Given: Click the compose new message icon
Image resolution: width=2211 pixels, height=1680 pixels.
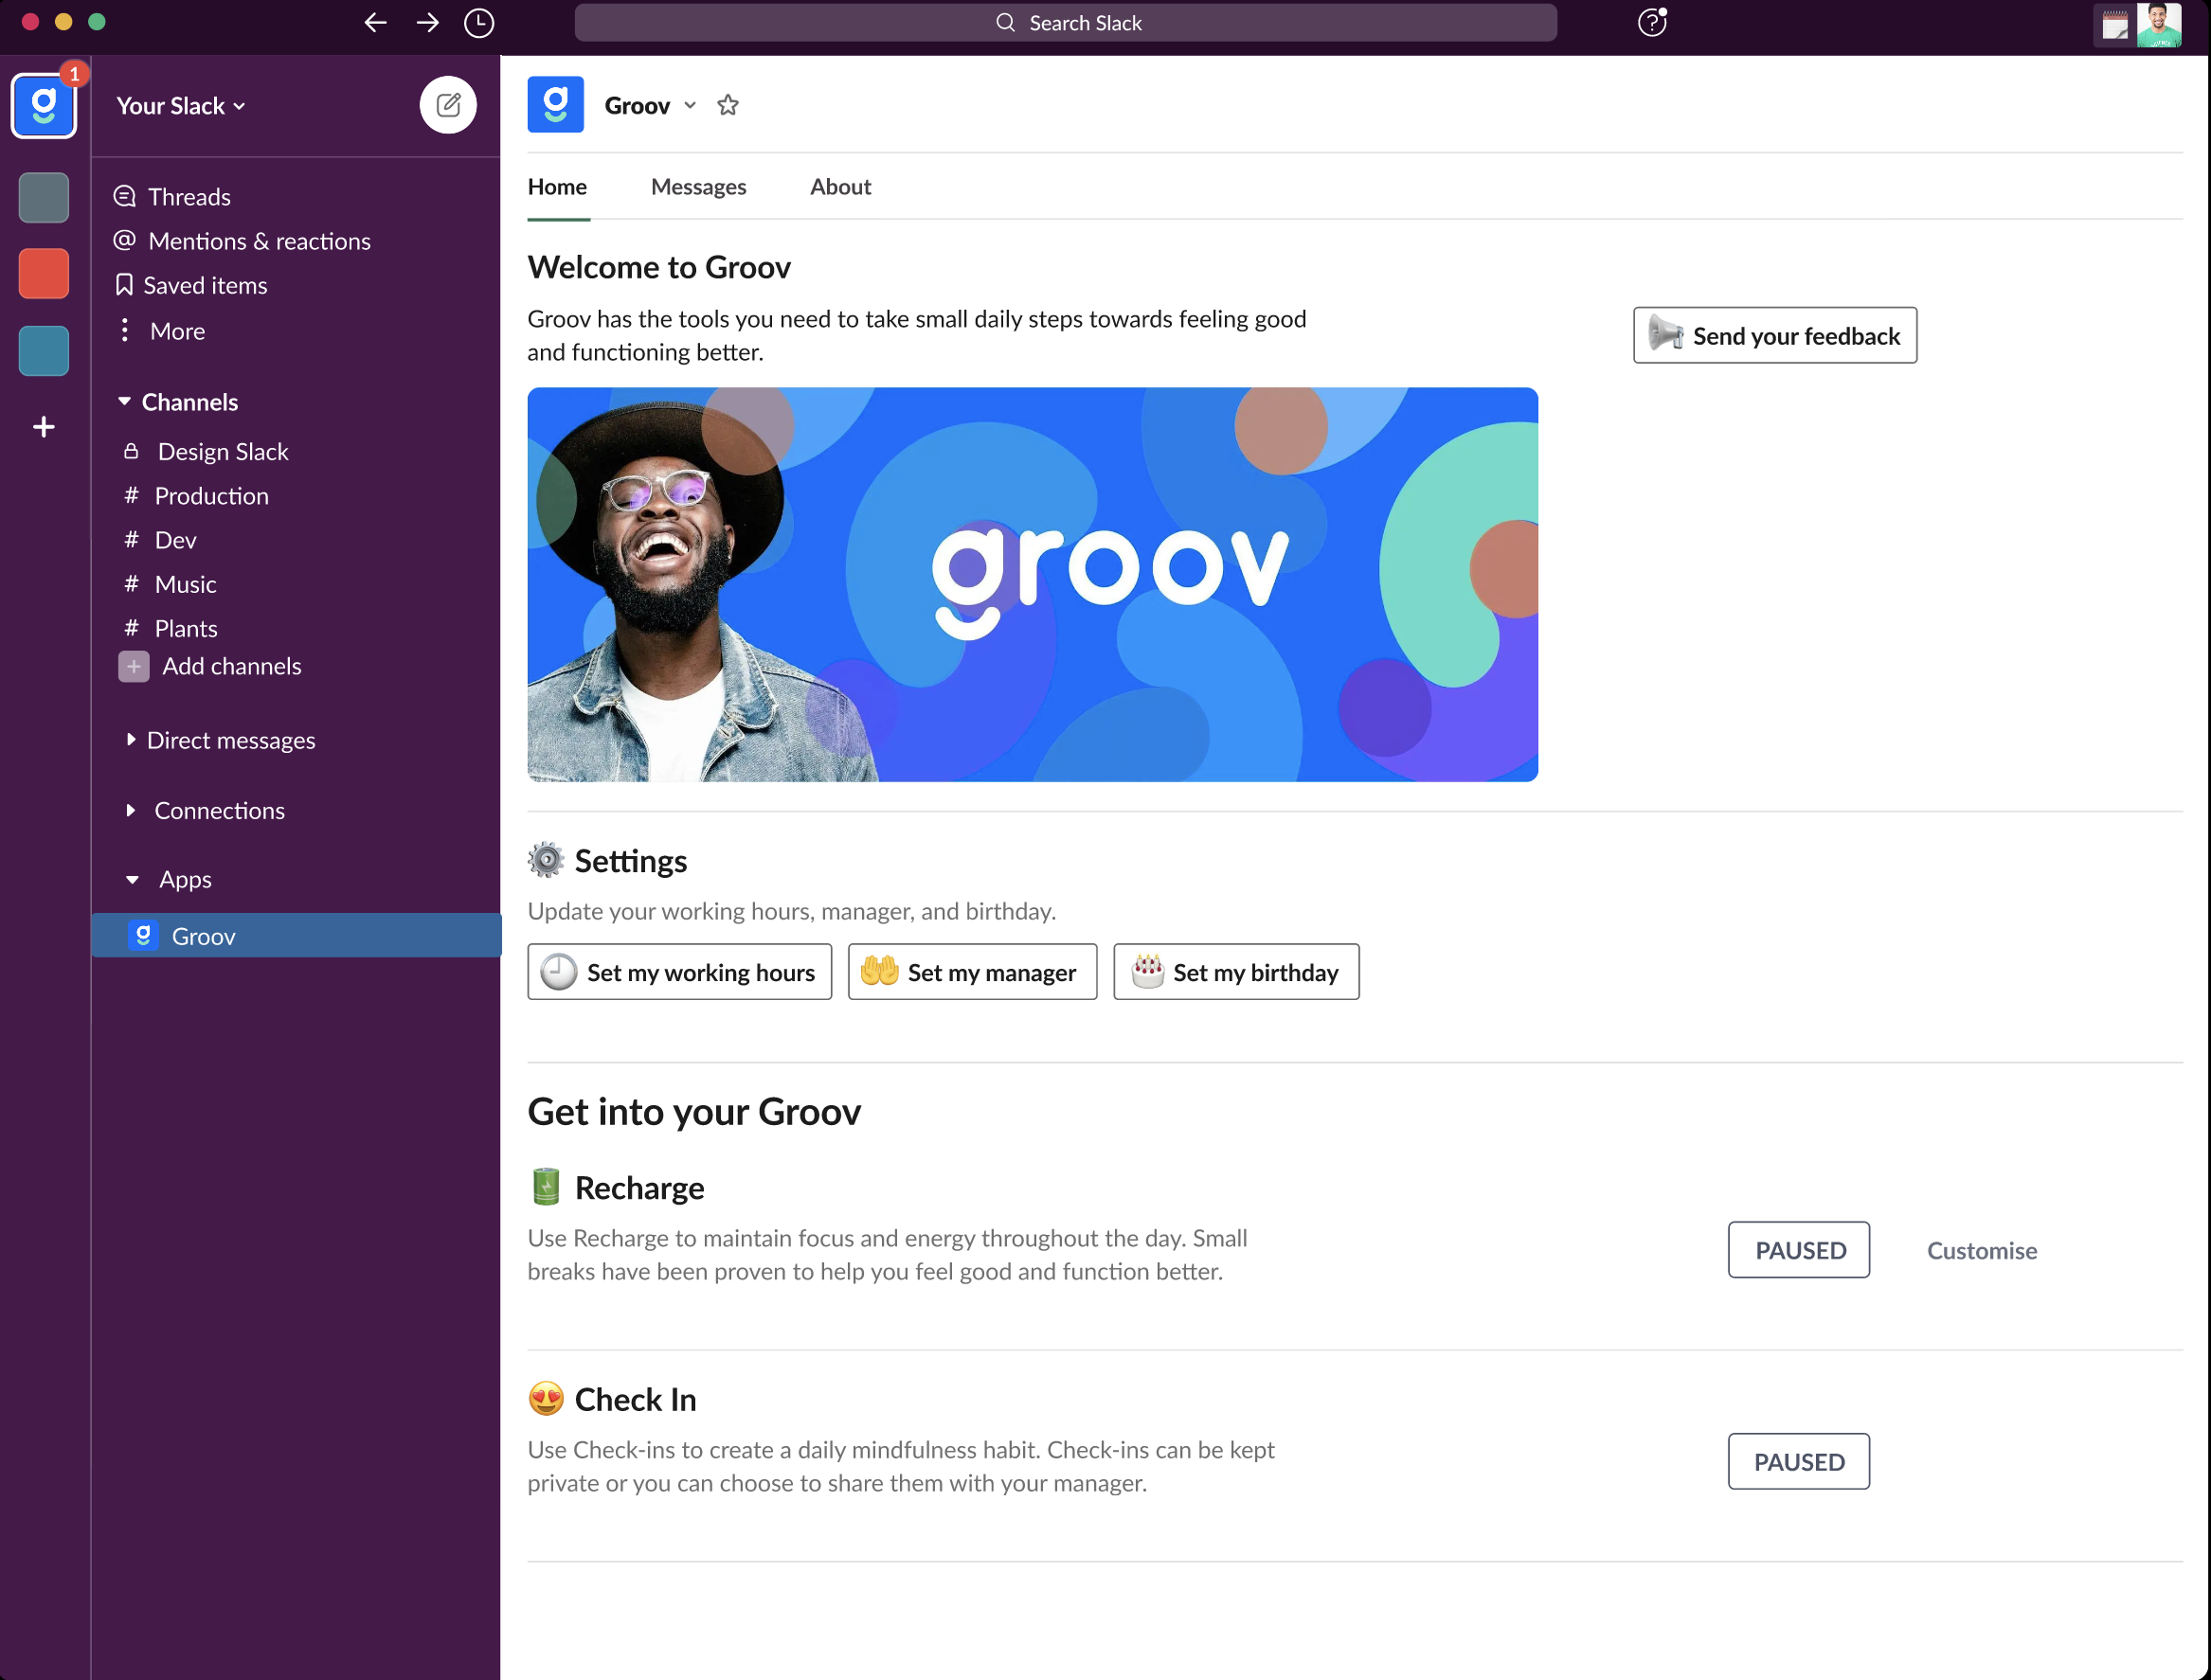Looking at the screenshot, I should (447, 104).
